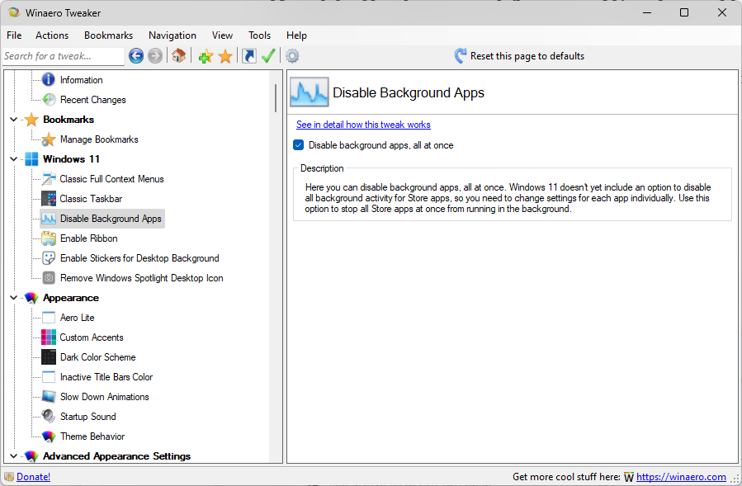Open settings via the gear icon
Screen dimensions: 742x486
point(291,56)
